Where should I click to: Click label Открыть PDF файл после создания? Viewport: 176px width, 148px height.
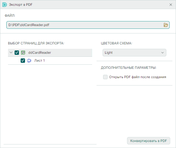click(137, 77)
